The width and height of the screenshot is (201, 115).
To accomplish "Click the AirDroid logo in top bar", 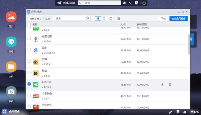I will [x=66, y=3].
